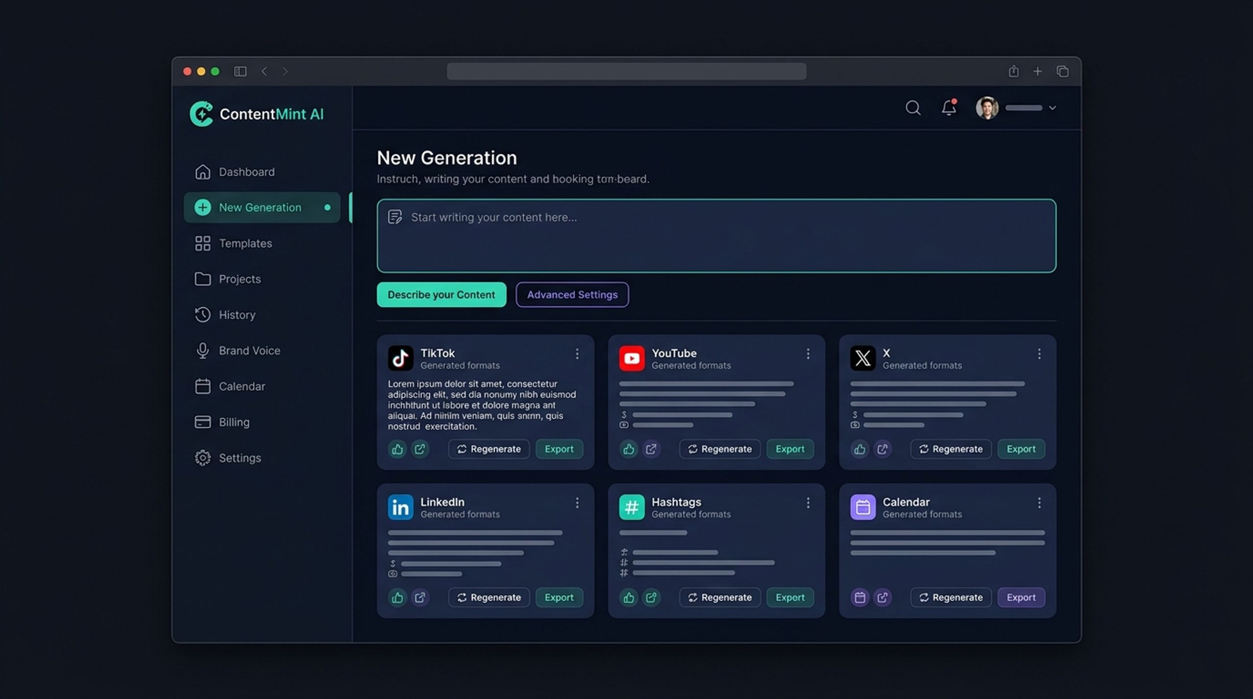Open Hashtags card three-dot menu
1253x699 pixels.
click(x=808, y=502)
